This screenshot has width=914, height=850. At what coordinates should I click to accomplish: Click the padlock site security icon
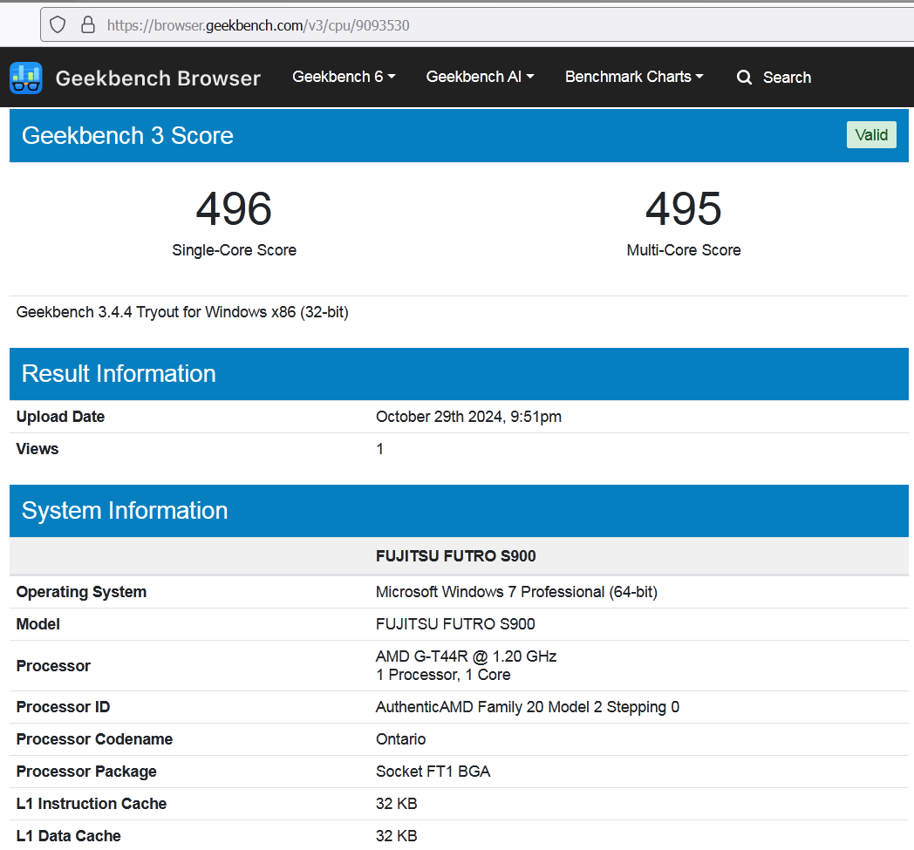88,25
